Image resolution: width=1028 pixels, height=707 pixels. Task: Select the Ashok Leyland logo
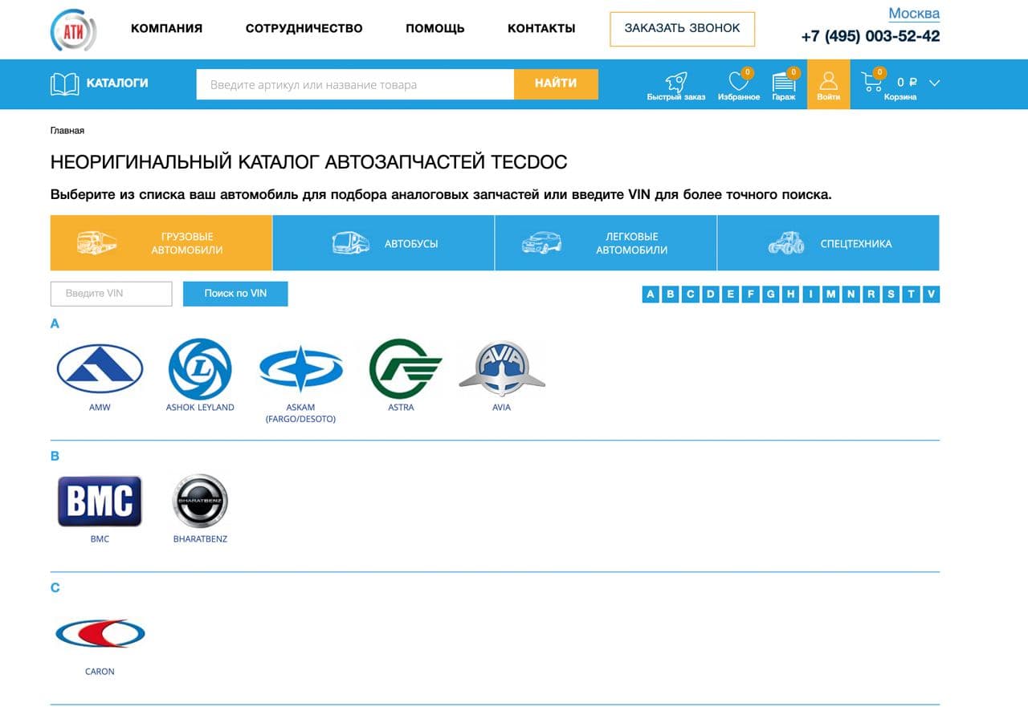(200, 369)
